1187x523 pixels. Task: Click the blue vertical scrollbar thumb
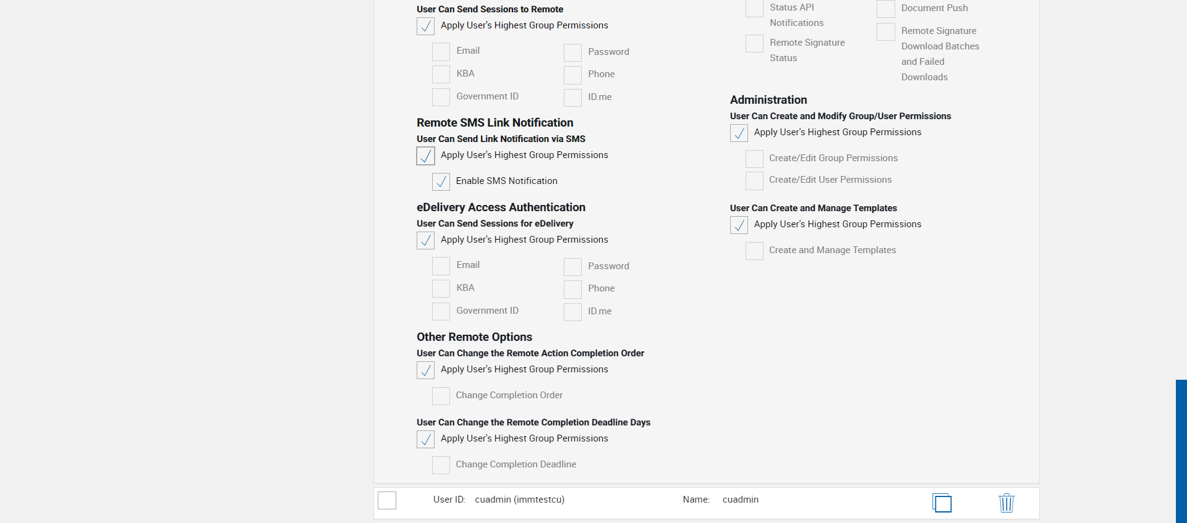coord(1181,451)
